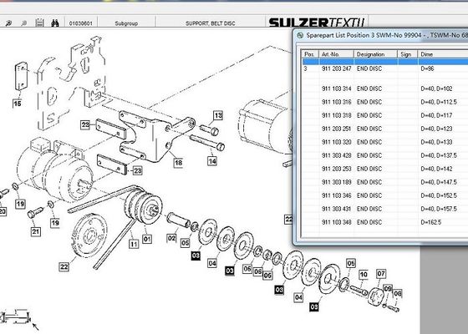Image resolution: width=468 pixels, height=334 pixels.
Task: Click part label 01 under the pulley
Action: pos(147,239)
